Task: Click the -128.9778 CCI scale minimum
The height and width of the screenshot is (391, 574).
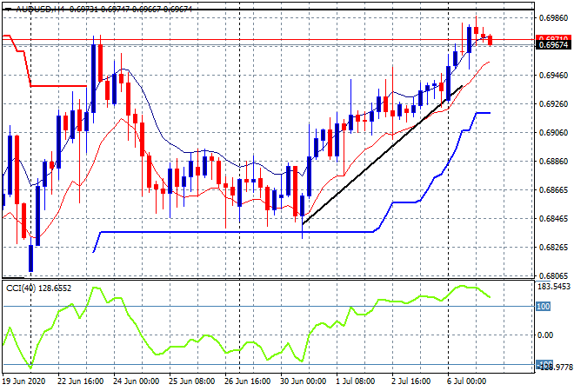Action: click(554, 367)
